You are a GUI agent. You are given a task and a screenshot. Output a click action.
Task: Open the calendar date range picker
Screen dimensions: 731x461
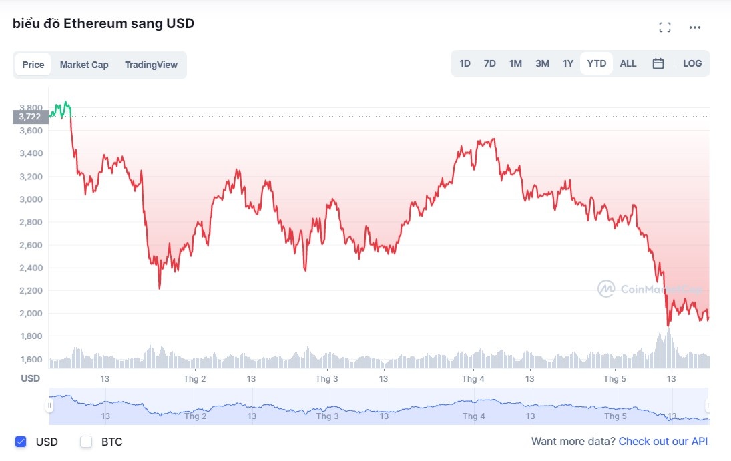click(658, 63)
